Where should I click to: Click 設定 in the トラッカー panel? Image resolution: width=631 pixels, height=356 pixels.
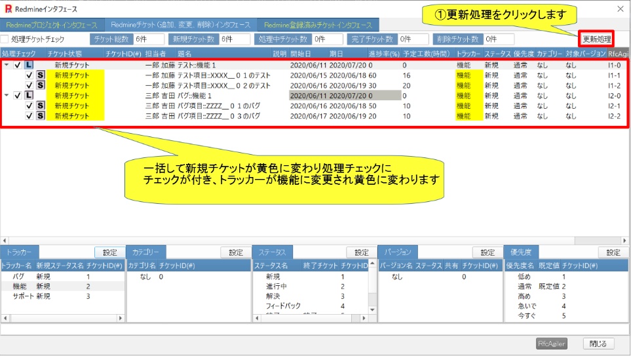[x=109, y=252]
